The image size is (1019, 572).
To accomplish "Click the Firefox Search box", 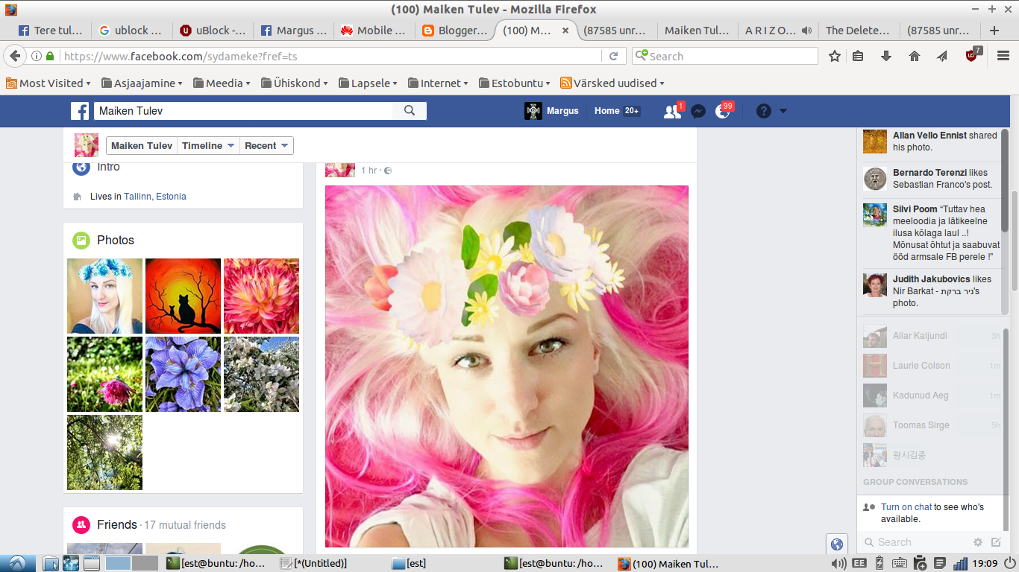I will click(725, 56).
